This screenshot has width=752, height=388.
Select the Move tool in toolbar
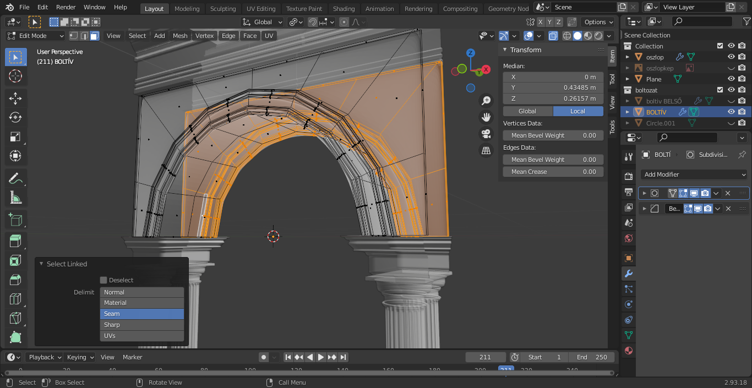(15, 99)
